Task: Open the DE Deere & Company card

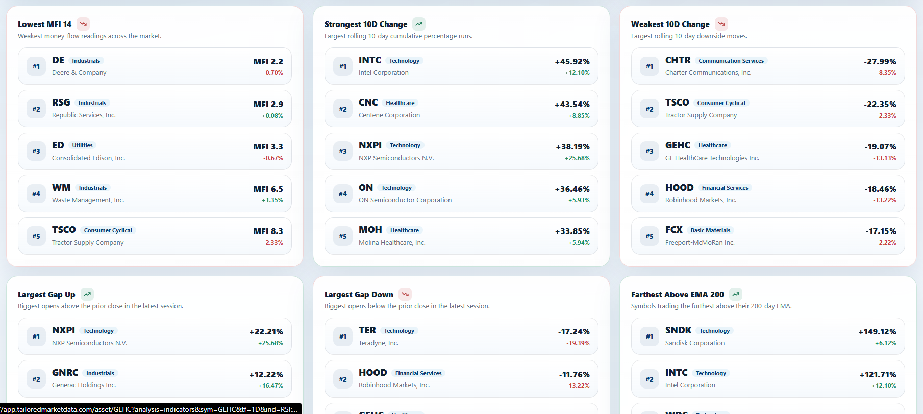Action: coord(155,66)
